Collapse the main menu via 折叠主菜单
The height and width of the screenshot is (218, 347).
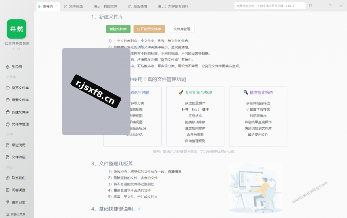(x=16, y=215)
